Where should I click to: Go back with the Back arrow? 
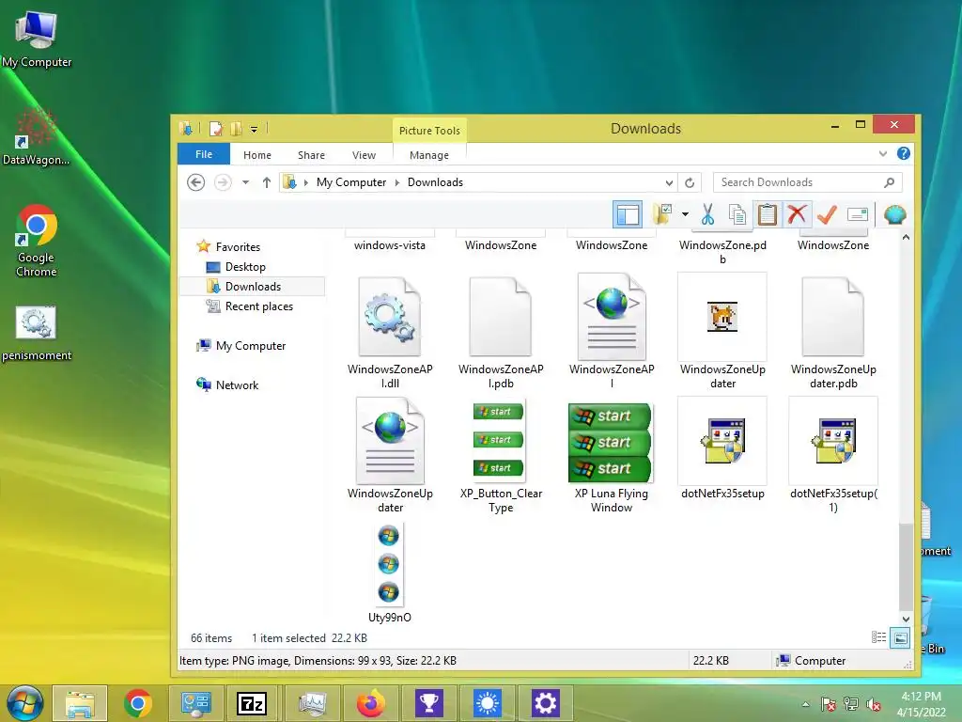tap(195, 182)
